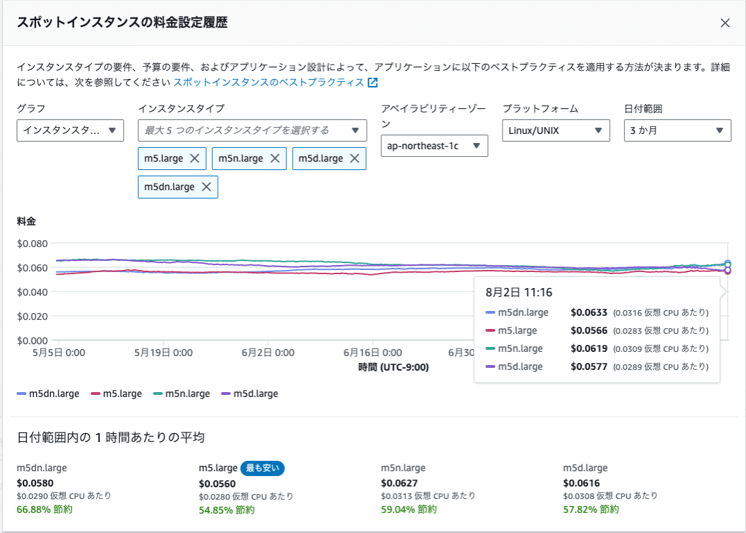The width and height of the screenshot is (746, 533).
Task: Click the $0.0313 仮想 CPU あたり text
Action: pos(428,496)
